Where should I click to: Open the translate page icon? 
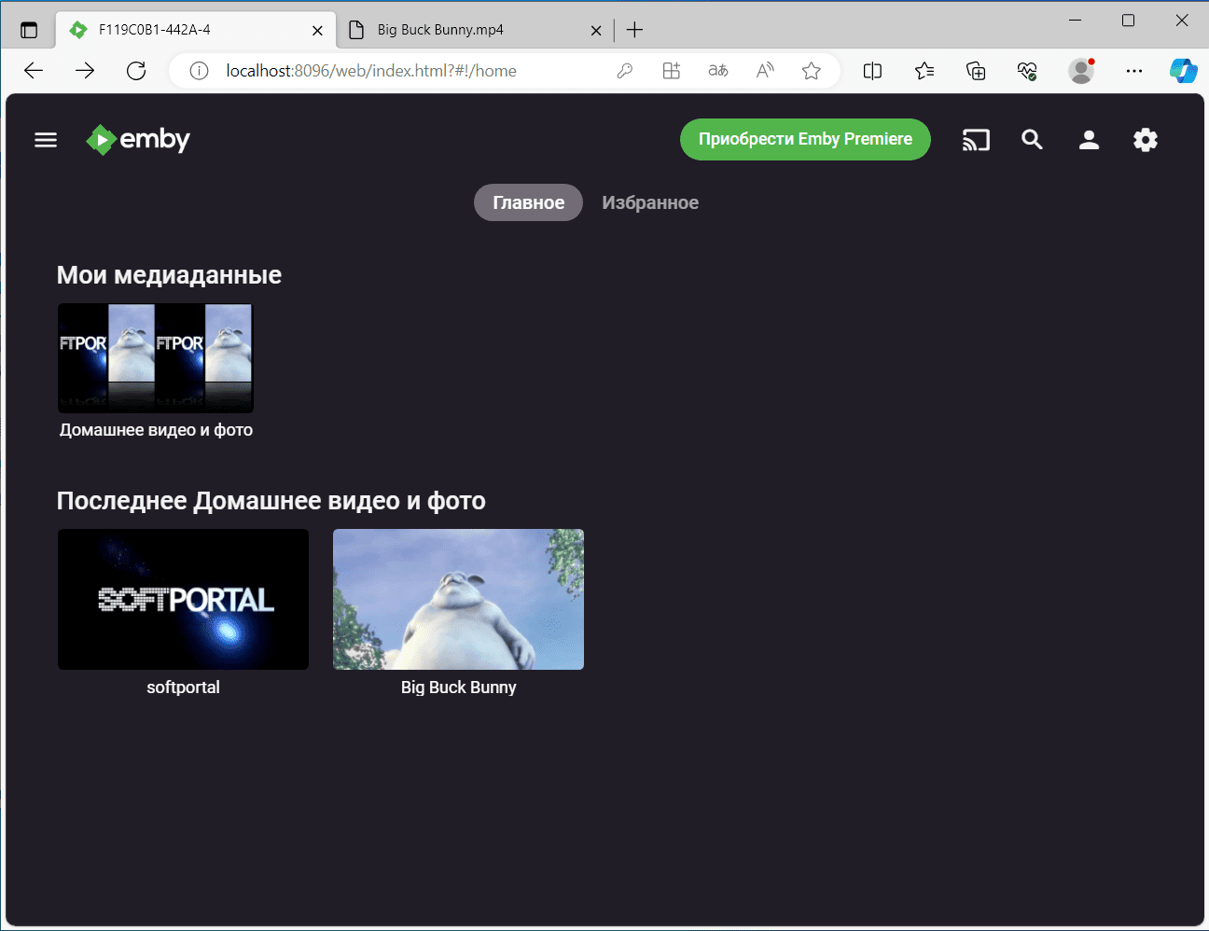718,71
